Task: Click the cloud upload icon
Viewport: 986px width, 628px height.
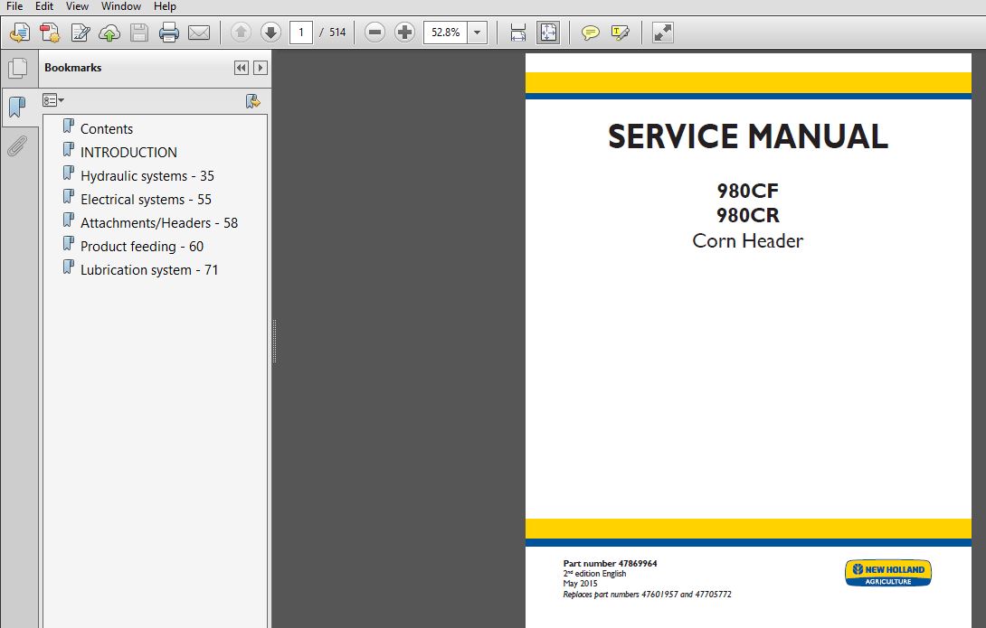Action: (109, 33)
